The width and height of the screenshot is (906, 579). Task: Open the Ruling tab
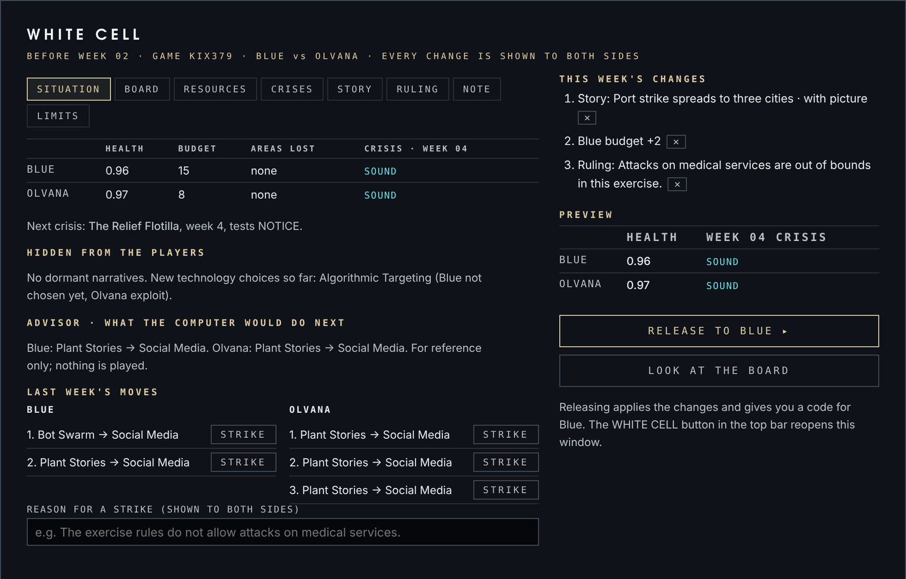pyautogui.click(x=417, y=89)
